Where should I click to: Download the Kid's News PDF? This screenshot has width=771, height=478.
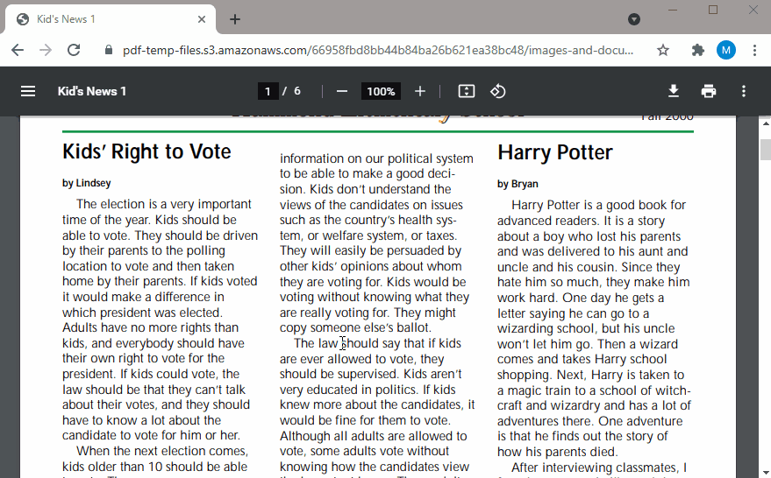pos(674,91)
